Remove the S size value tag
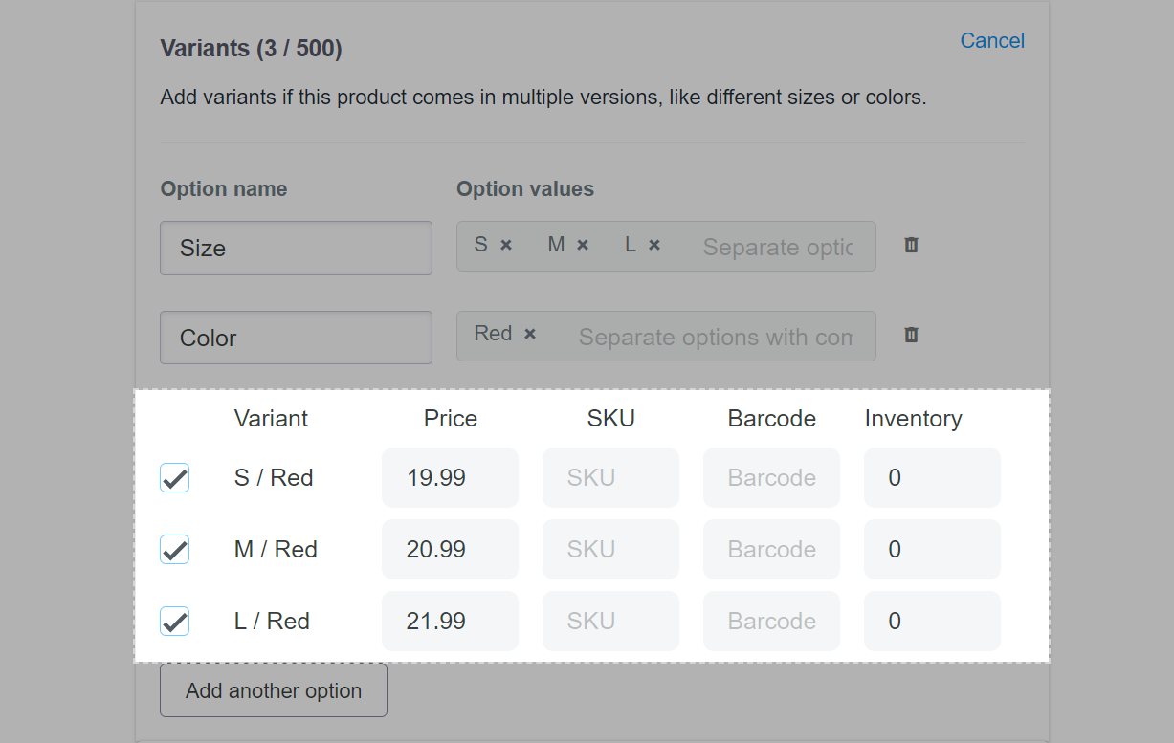Viewport: 1174px width, 743px height. pyautogui.click(x=506, y=246)
